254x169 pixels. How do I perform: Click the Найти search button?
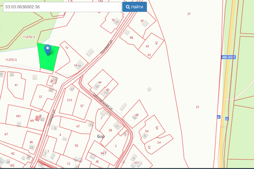pos(134,7)
